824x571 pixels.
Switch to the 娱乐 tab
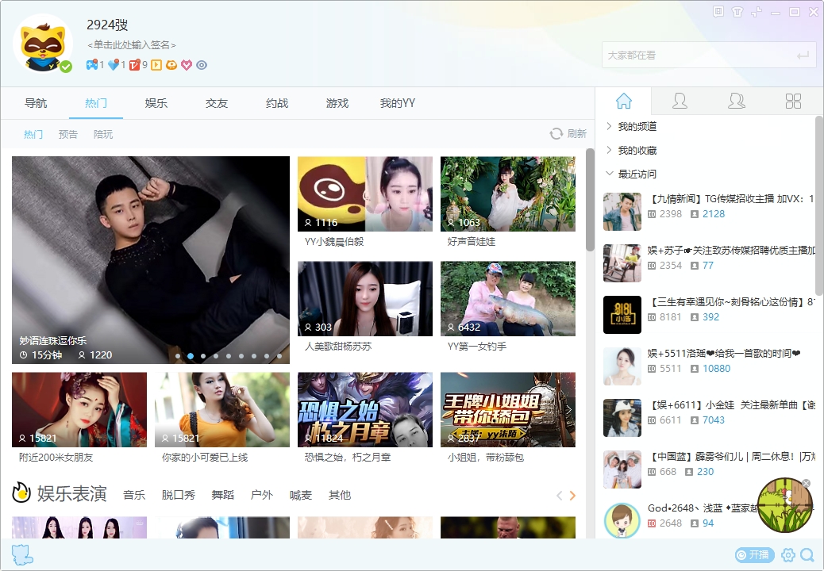156,103
